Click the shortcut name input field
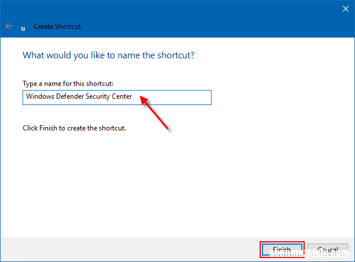Screen dimensions: 355x262 pyautogui.click(x=117, y=98)
